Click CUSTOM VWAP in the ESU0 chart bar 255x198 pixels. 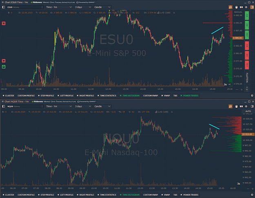click(x=151, y=96)
